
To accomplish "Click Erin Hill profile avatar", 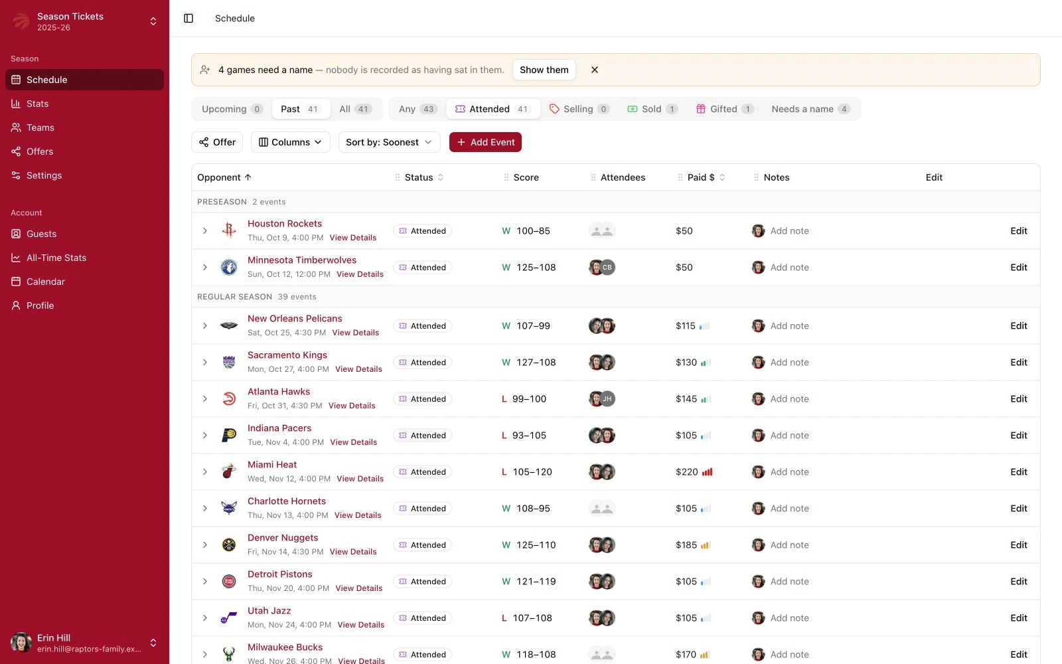I will click(x=21, y=643).
